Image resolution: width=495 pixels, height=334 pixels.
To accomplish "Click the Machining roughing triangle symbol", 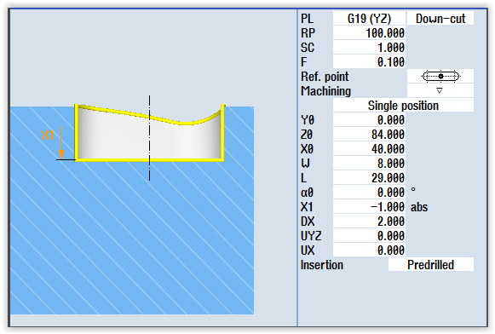I will point(439,90).
